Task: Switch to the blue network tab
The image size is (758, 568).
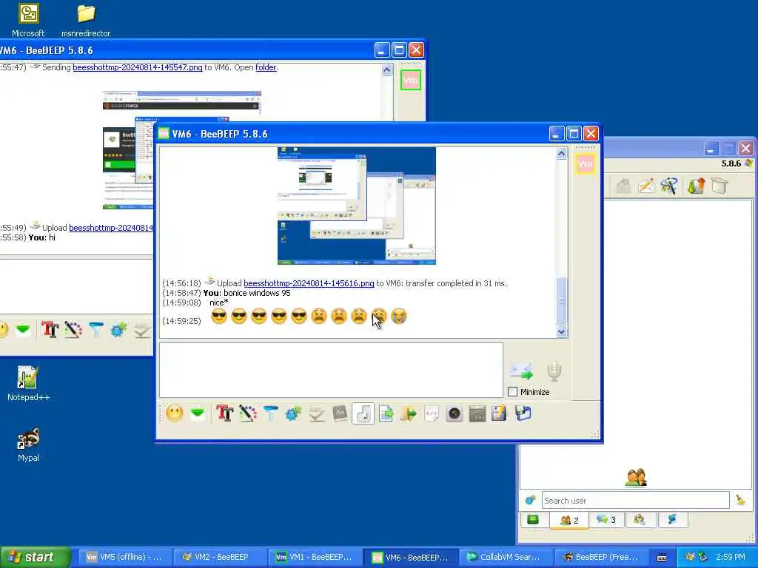Action: pyautogui.click(x=672, y=520)
